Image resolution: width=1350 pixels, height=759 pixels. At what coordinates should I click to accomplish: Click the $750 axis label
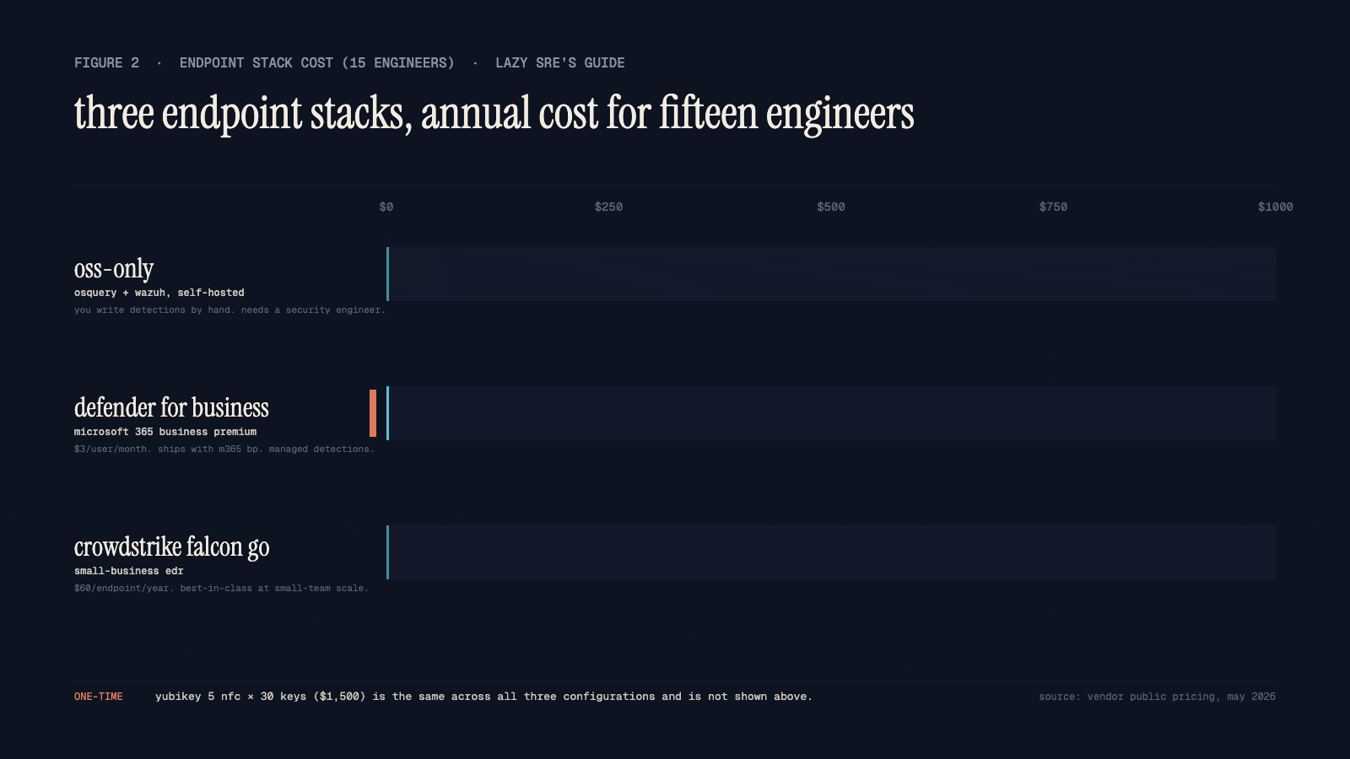click(1053, 207)
